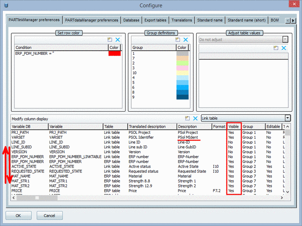302x226 pixels.
Task: Open the Export tables tab
Action: [x=155, y=20]
